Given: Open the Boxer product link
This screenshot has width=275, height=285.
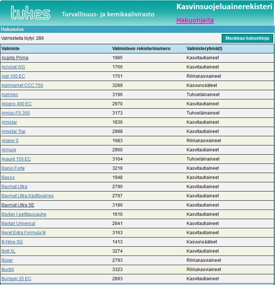Looking at the screenshot, I should (x=7, y=260).
